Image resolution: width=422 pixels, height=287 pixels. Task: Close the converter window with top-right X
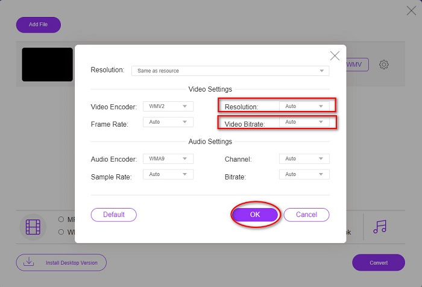coord(411,10)
